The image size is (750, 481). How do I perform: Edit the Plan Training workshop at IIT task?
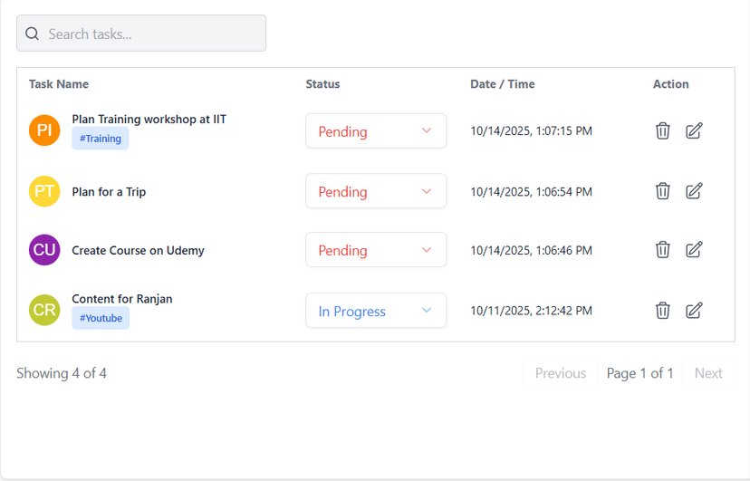pyautogui.click(x=694, y=131)
